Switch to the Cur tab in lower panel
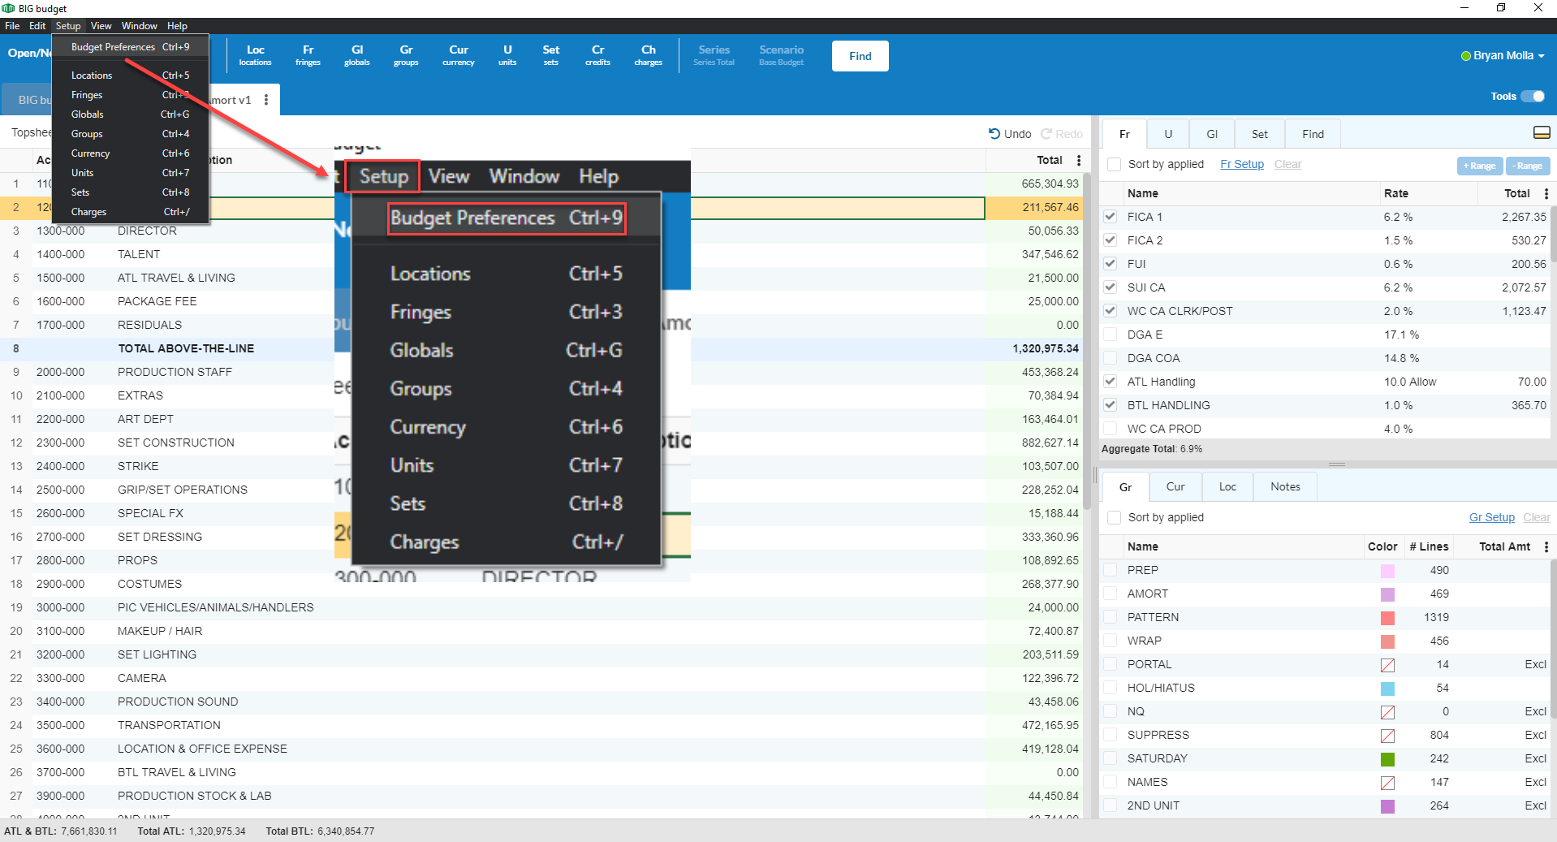1557x842 pixels. tap(1175, 486)
